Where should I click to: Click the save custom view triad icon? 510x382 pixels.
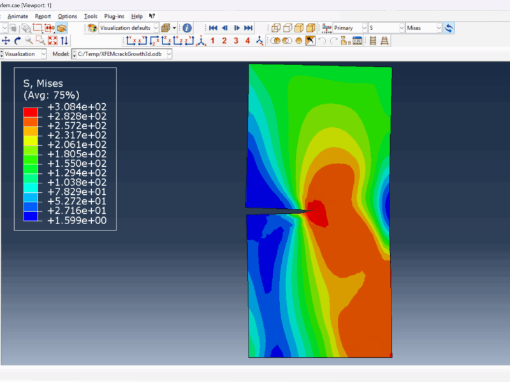click(x=259, y=41)
